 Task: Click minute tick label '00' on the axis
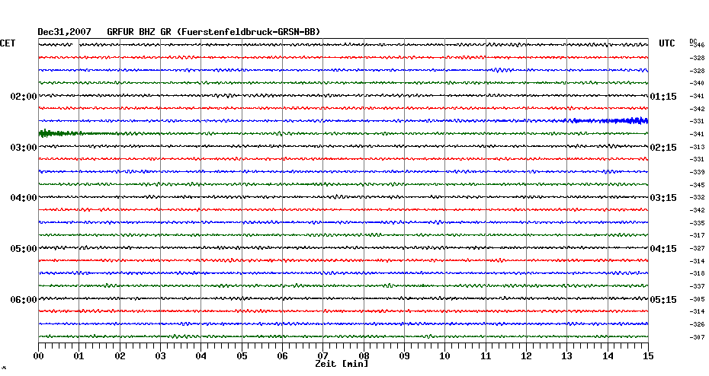[x=39, y=356]
